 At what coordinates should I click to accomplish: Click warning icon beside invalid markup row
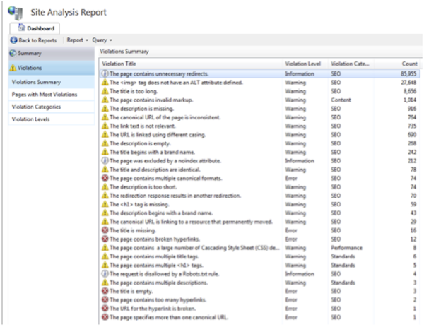click(105, 100)
